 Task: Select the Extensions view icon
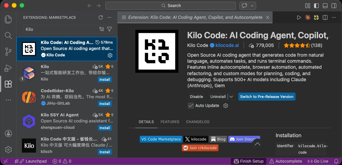point(8,84)
